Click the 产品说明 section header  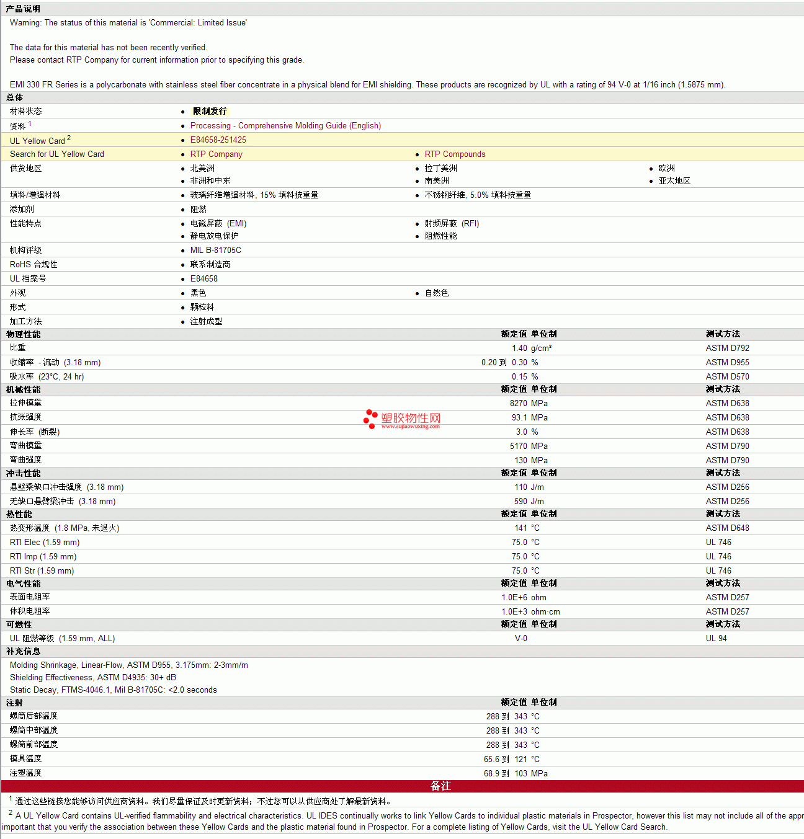pyautogui.click(x=23, y=9)
